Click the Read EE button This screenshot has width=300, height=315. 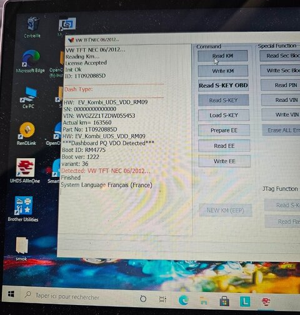(x=224, y=146)
